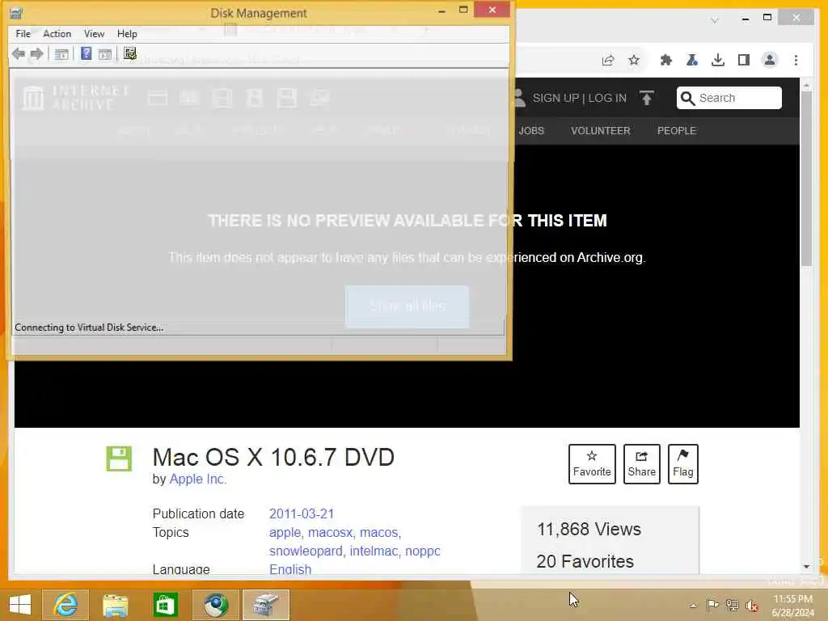Open the Help menu in Disk Management

[127, 34]
